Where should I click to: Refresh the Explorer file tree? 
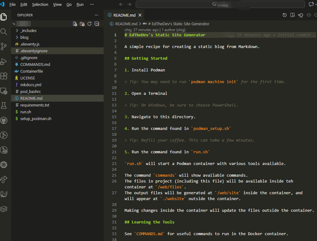pyautogui.click(x=89, y=24)
